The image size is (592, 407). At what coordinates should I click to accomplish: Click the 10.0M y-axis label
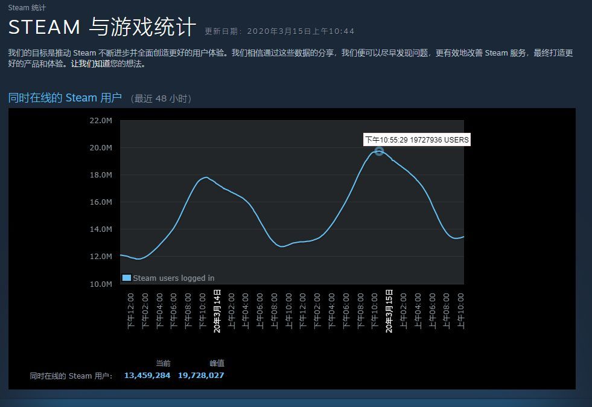(101, 284)
